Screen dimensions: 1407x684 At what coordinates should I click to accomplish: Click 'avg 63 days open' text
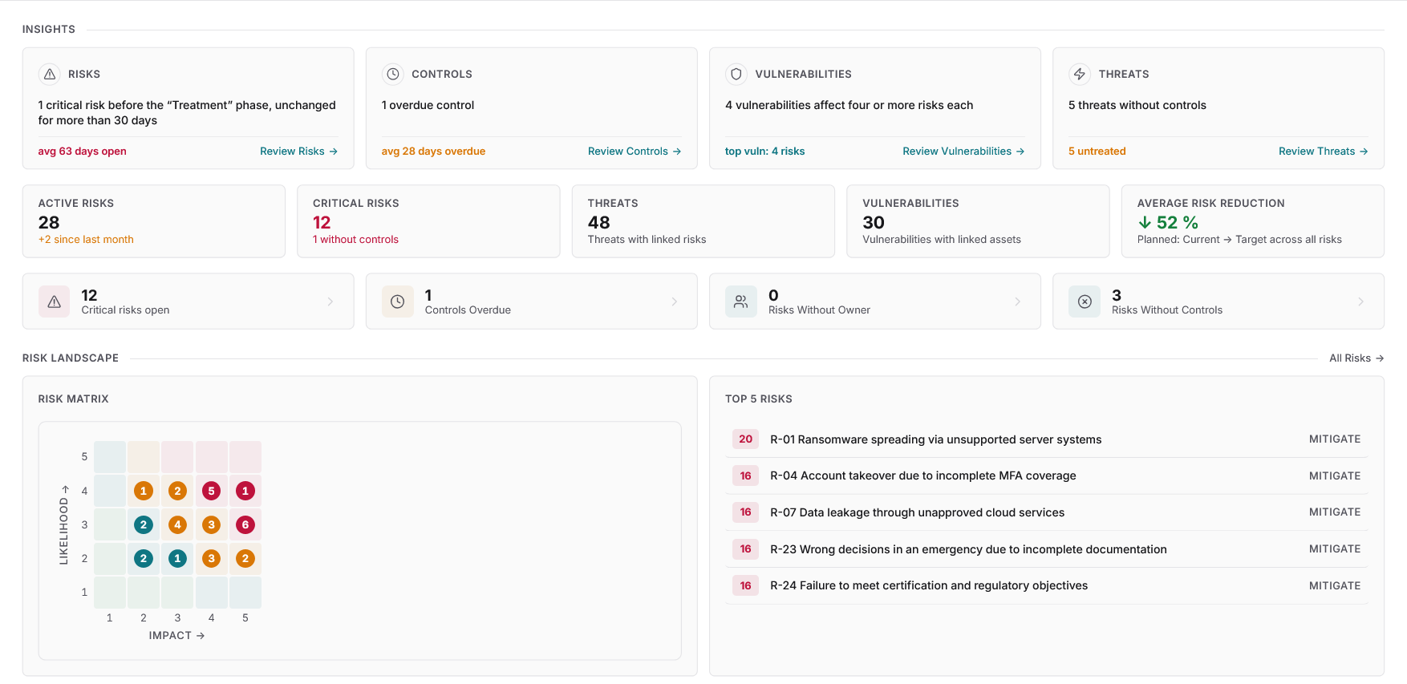tap(83, 151)
